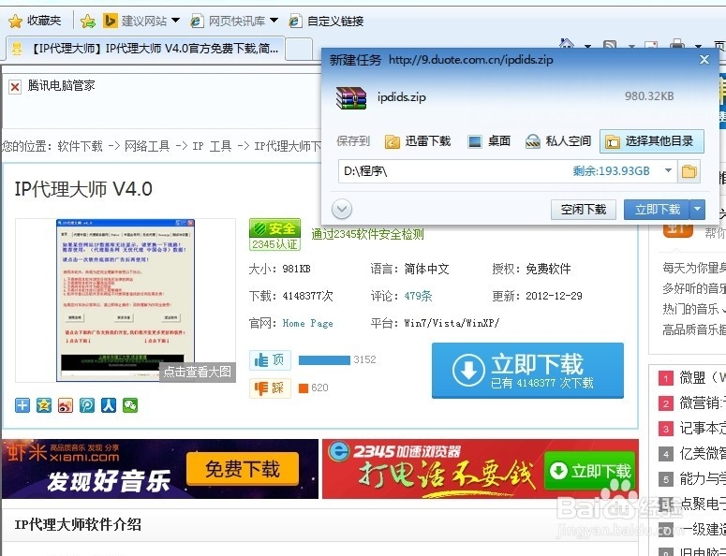Viewport: 726px width, 556px height.
Task: Open dropdown arrow beside dialog 立即下载 button
Action: pyautogui.click(x=697, y=210)
